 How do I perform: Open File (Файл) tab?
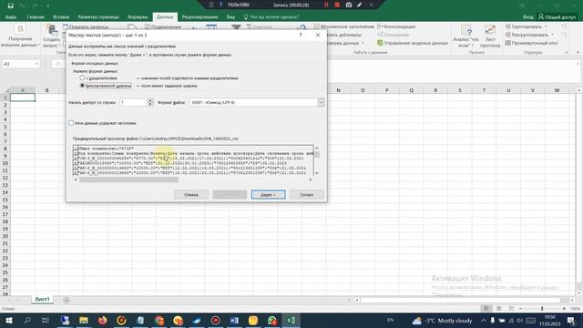(x=11, y=16)
